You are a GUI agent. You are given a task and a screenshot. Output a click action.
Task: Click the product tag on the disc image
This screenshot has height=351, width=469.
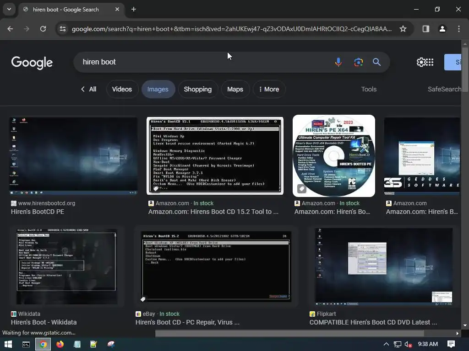[302, 189]
